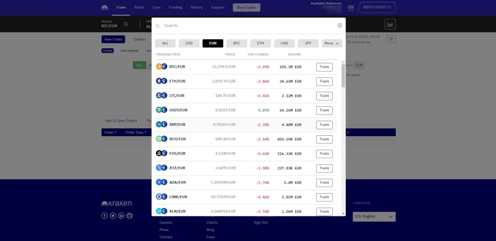Viewport: 496px width, 241px height.
Task: Expand the More currencies dropdown
Action: (x=332, y=43)
